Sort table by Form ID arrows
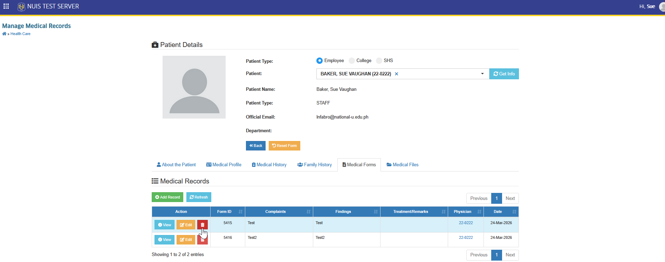The image size is (665, 262). 241,212
